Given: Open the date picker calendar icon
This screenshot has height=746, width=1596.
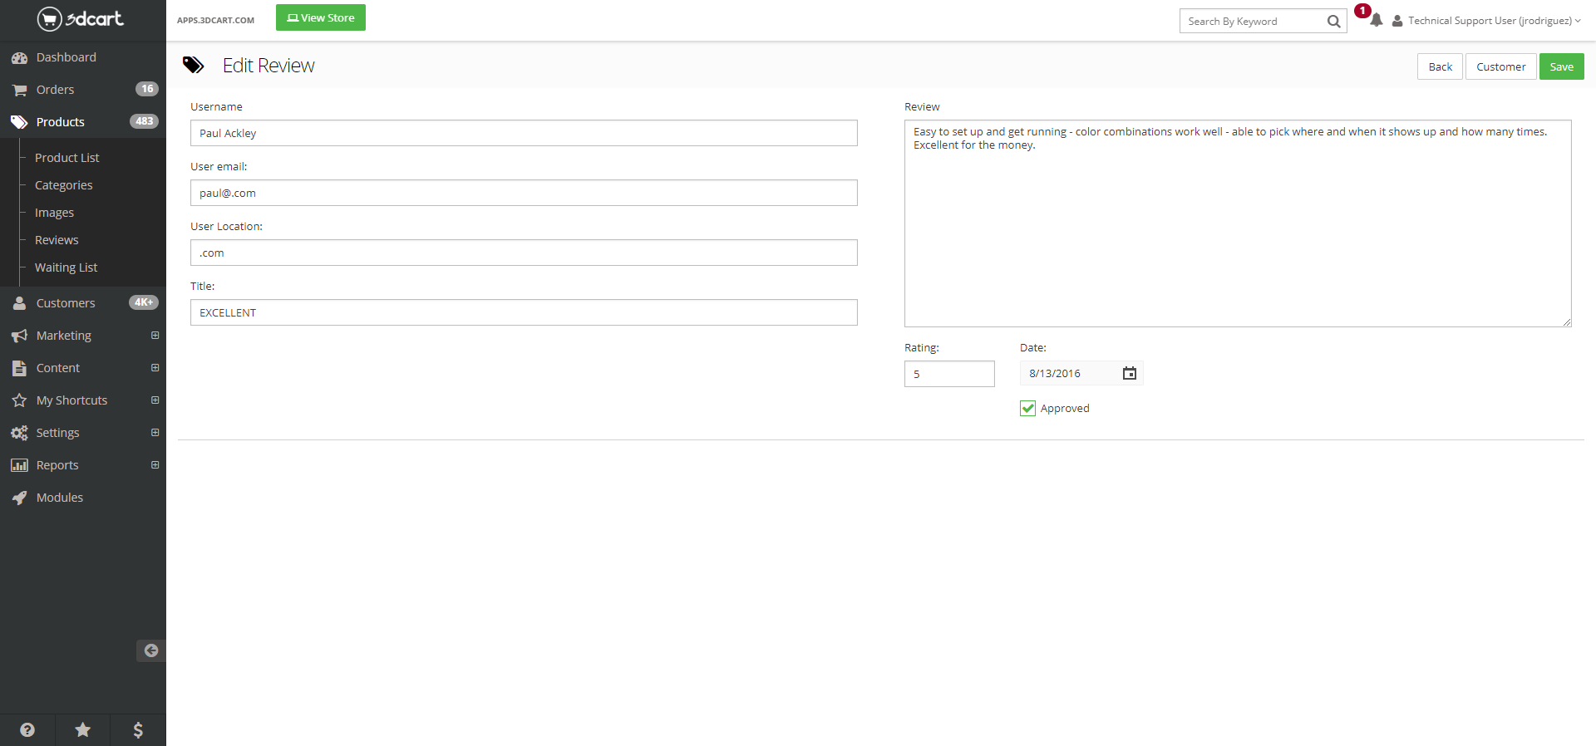Looking at the screenshot, I should (x=1129, y=374).
